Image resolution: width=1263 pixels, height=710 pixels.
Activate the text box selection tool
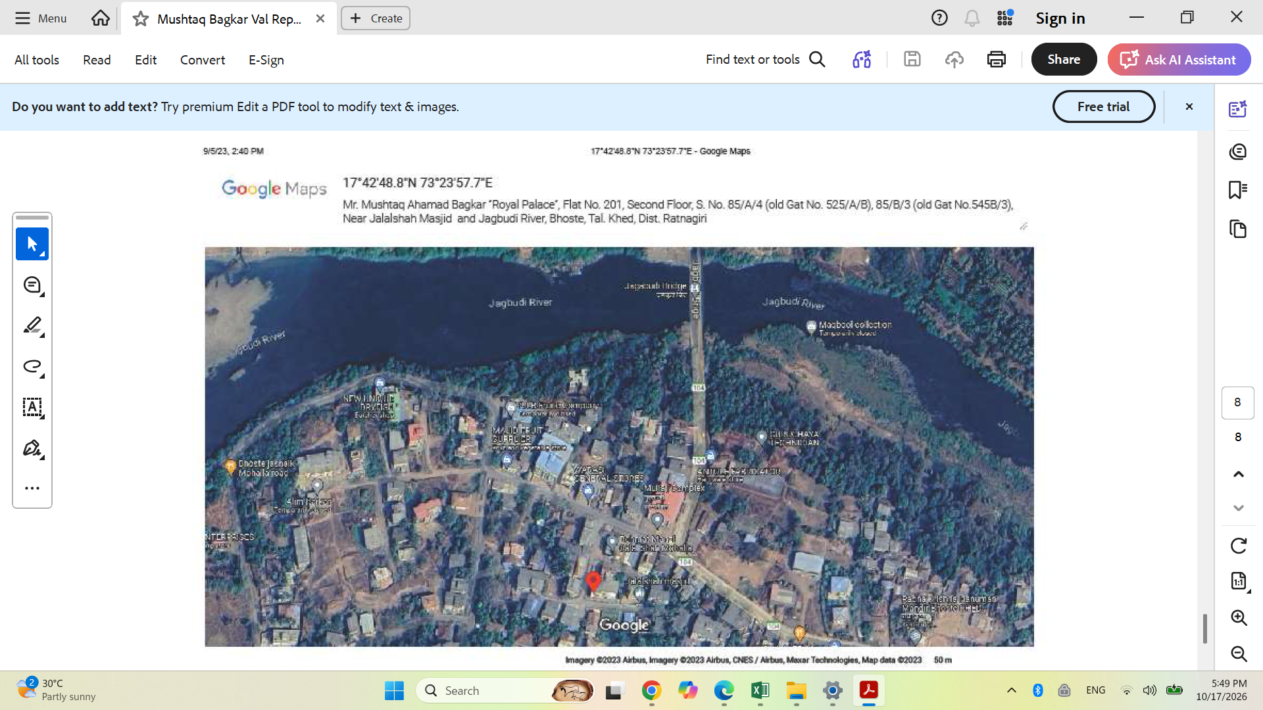[x=32, y=408]
